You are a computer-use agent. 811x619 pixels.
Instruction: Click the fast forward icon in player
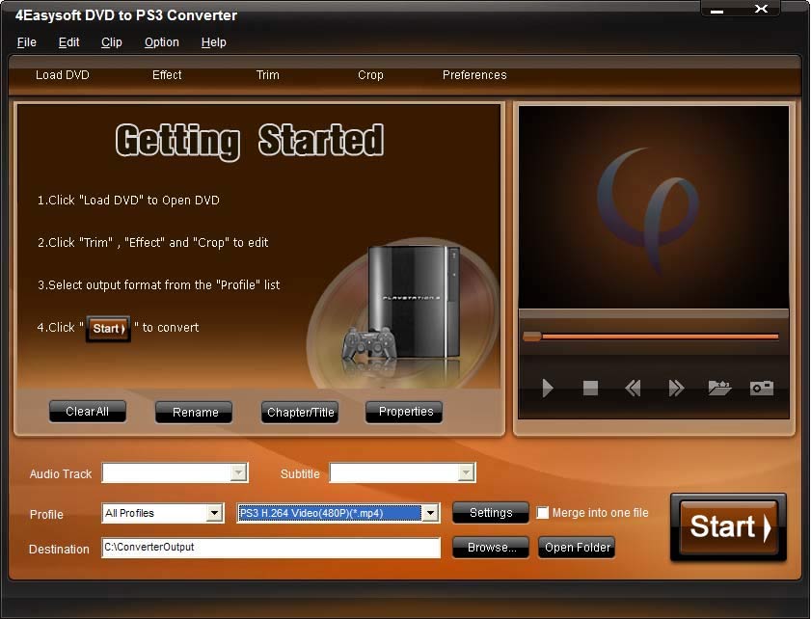click(x=676, y=388)
